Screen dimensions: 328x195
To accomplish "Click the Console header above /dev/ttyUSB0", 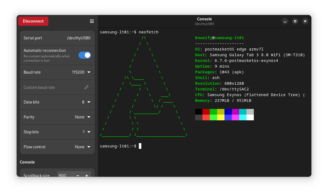I will pyautogui.click(x=204, y=19).
